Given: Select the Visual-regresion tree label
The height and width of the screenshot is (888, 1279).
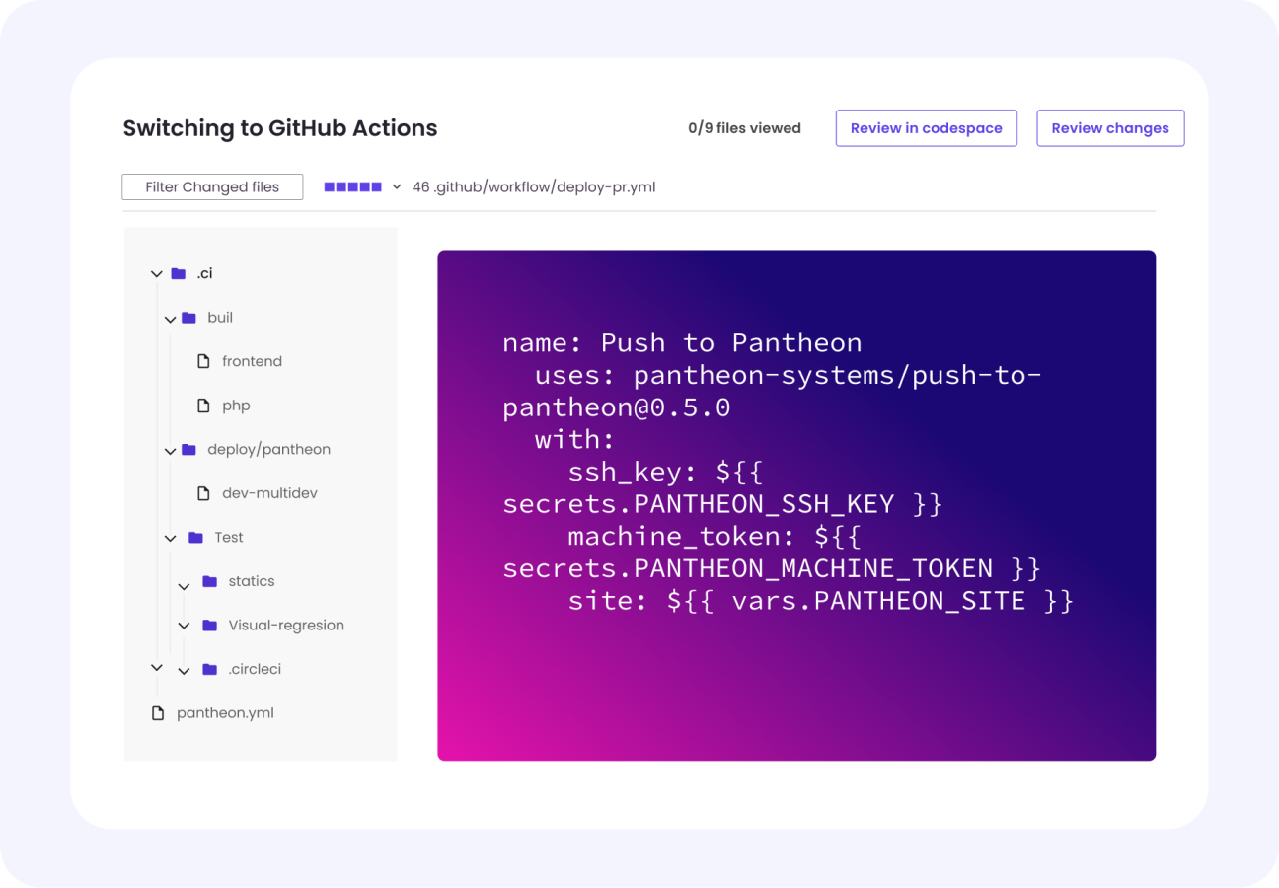Looking at the screenshot, I should click(286, 625).
